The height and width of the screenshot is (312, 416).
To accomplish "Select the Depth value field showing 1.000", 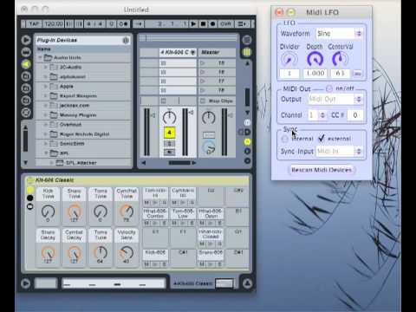I will point(315,73).
